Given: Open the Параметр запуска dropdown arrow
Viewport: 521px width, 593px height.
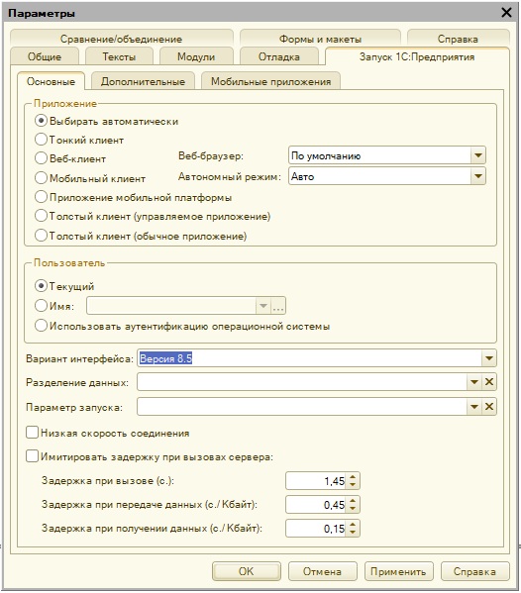Looking at the screenshot, I should [x=474, y=407].
